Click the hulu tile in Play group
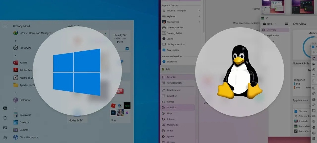 pos(127,106)
